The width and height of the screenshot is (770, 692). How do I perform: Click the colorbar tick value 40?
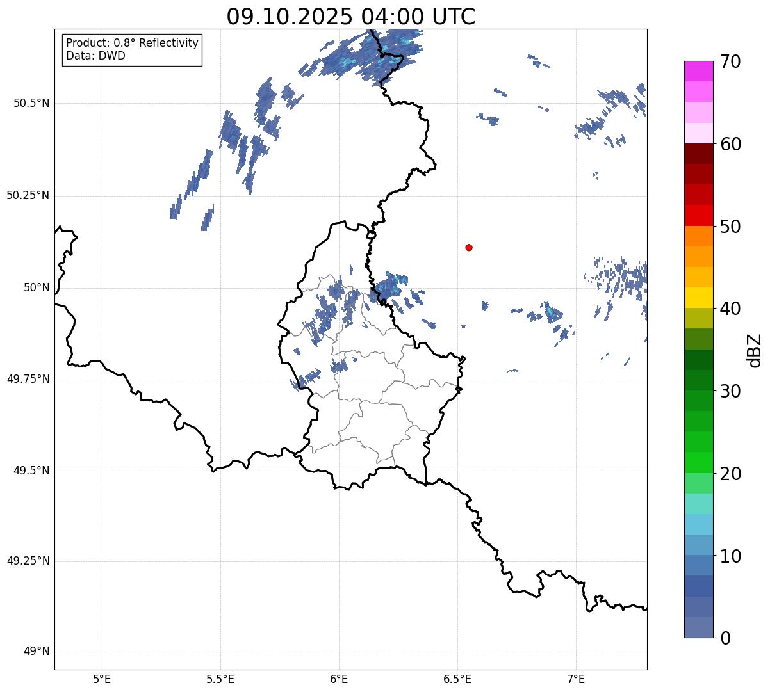click(730, 309)
